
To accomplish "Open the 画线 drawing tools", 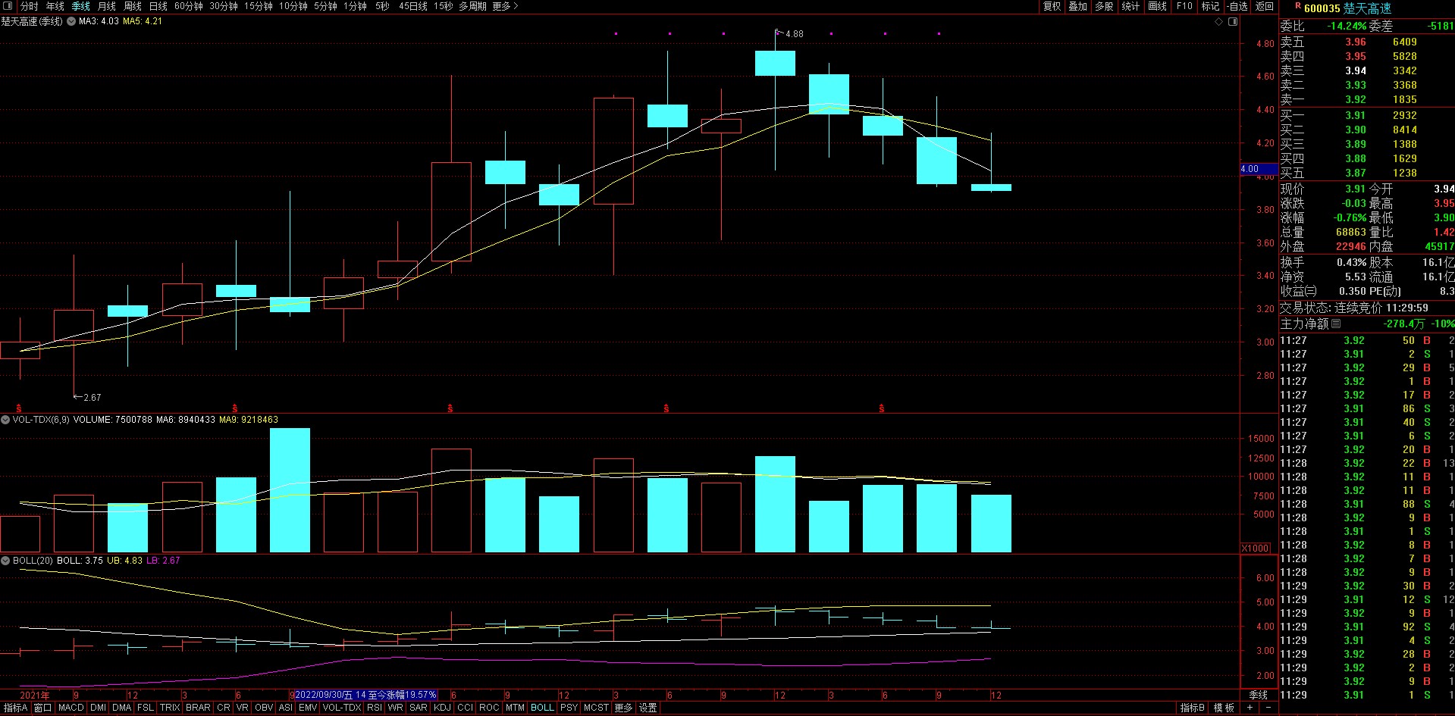I will (x=1157, y=6).
